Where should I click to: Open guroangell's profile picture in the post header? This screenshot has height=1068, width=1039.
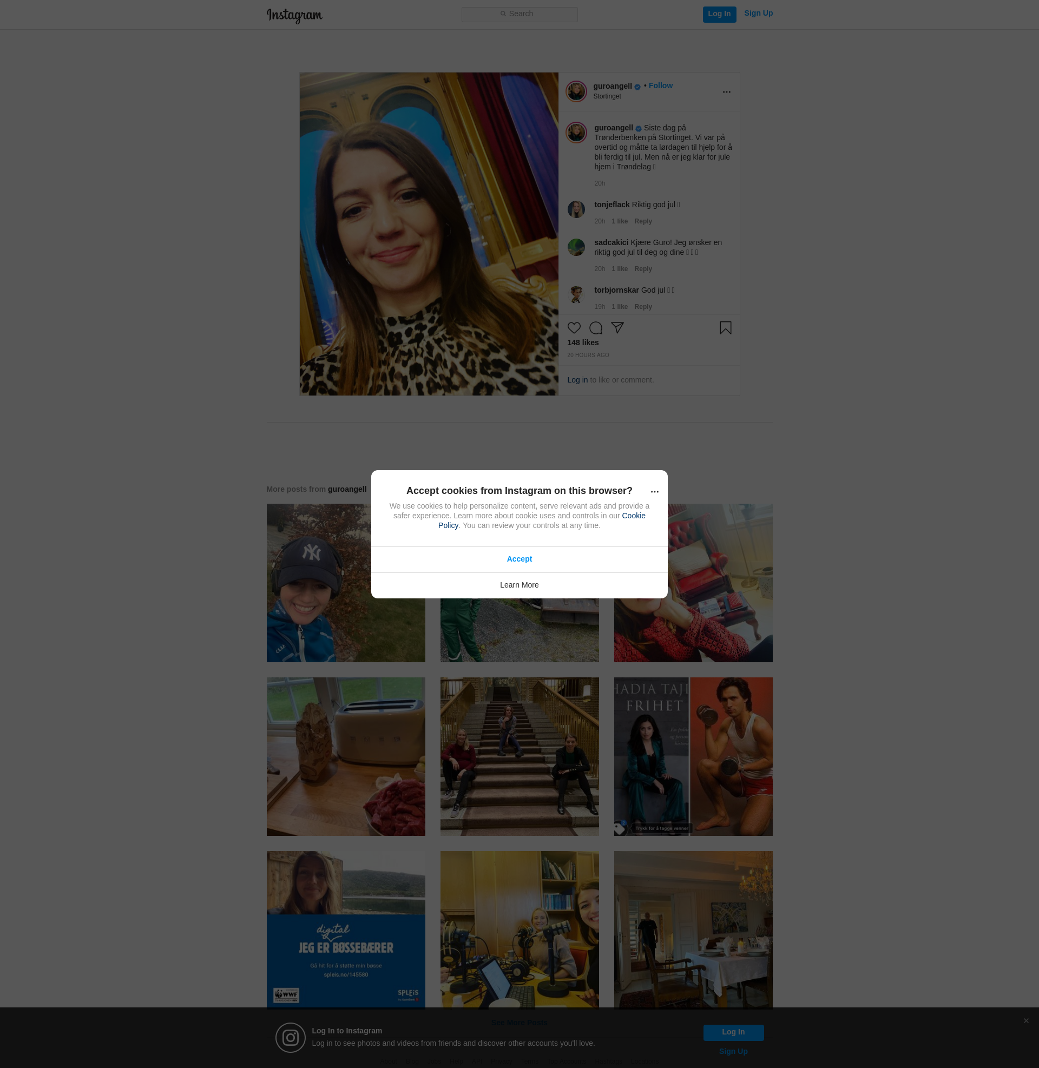576,91
